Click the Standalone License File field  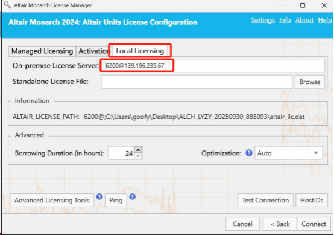(x=197, y=82)
